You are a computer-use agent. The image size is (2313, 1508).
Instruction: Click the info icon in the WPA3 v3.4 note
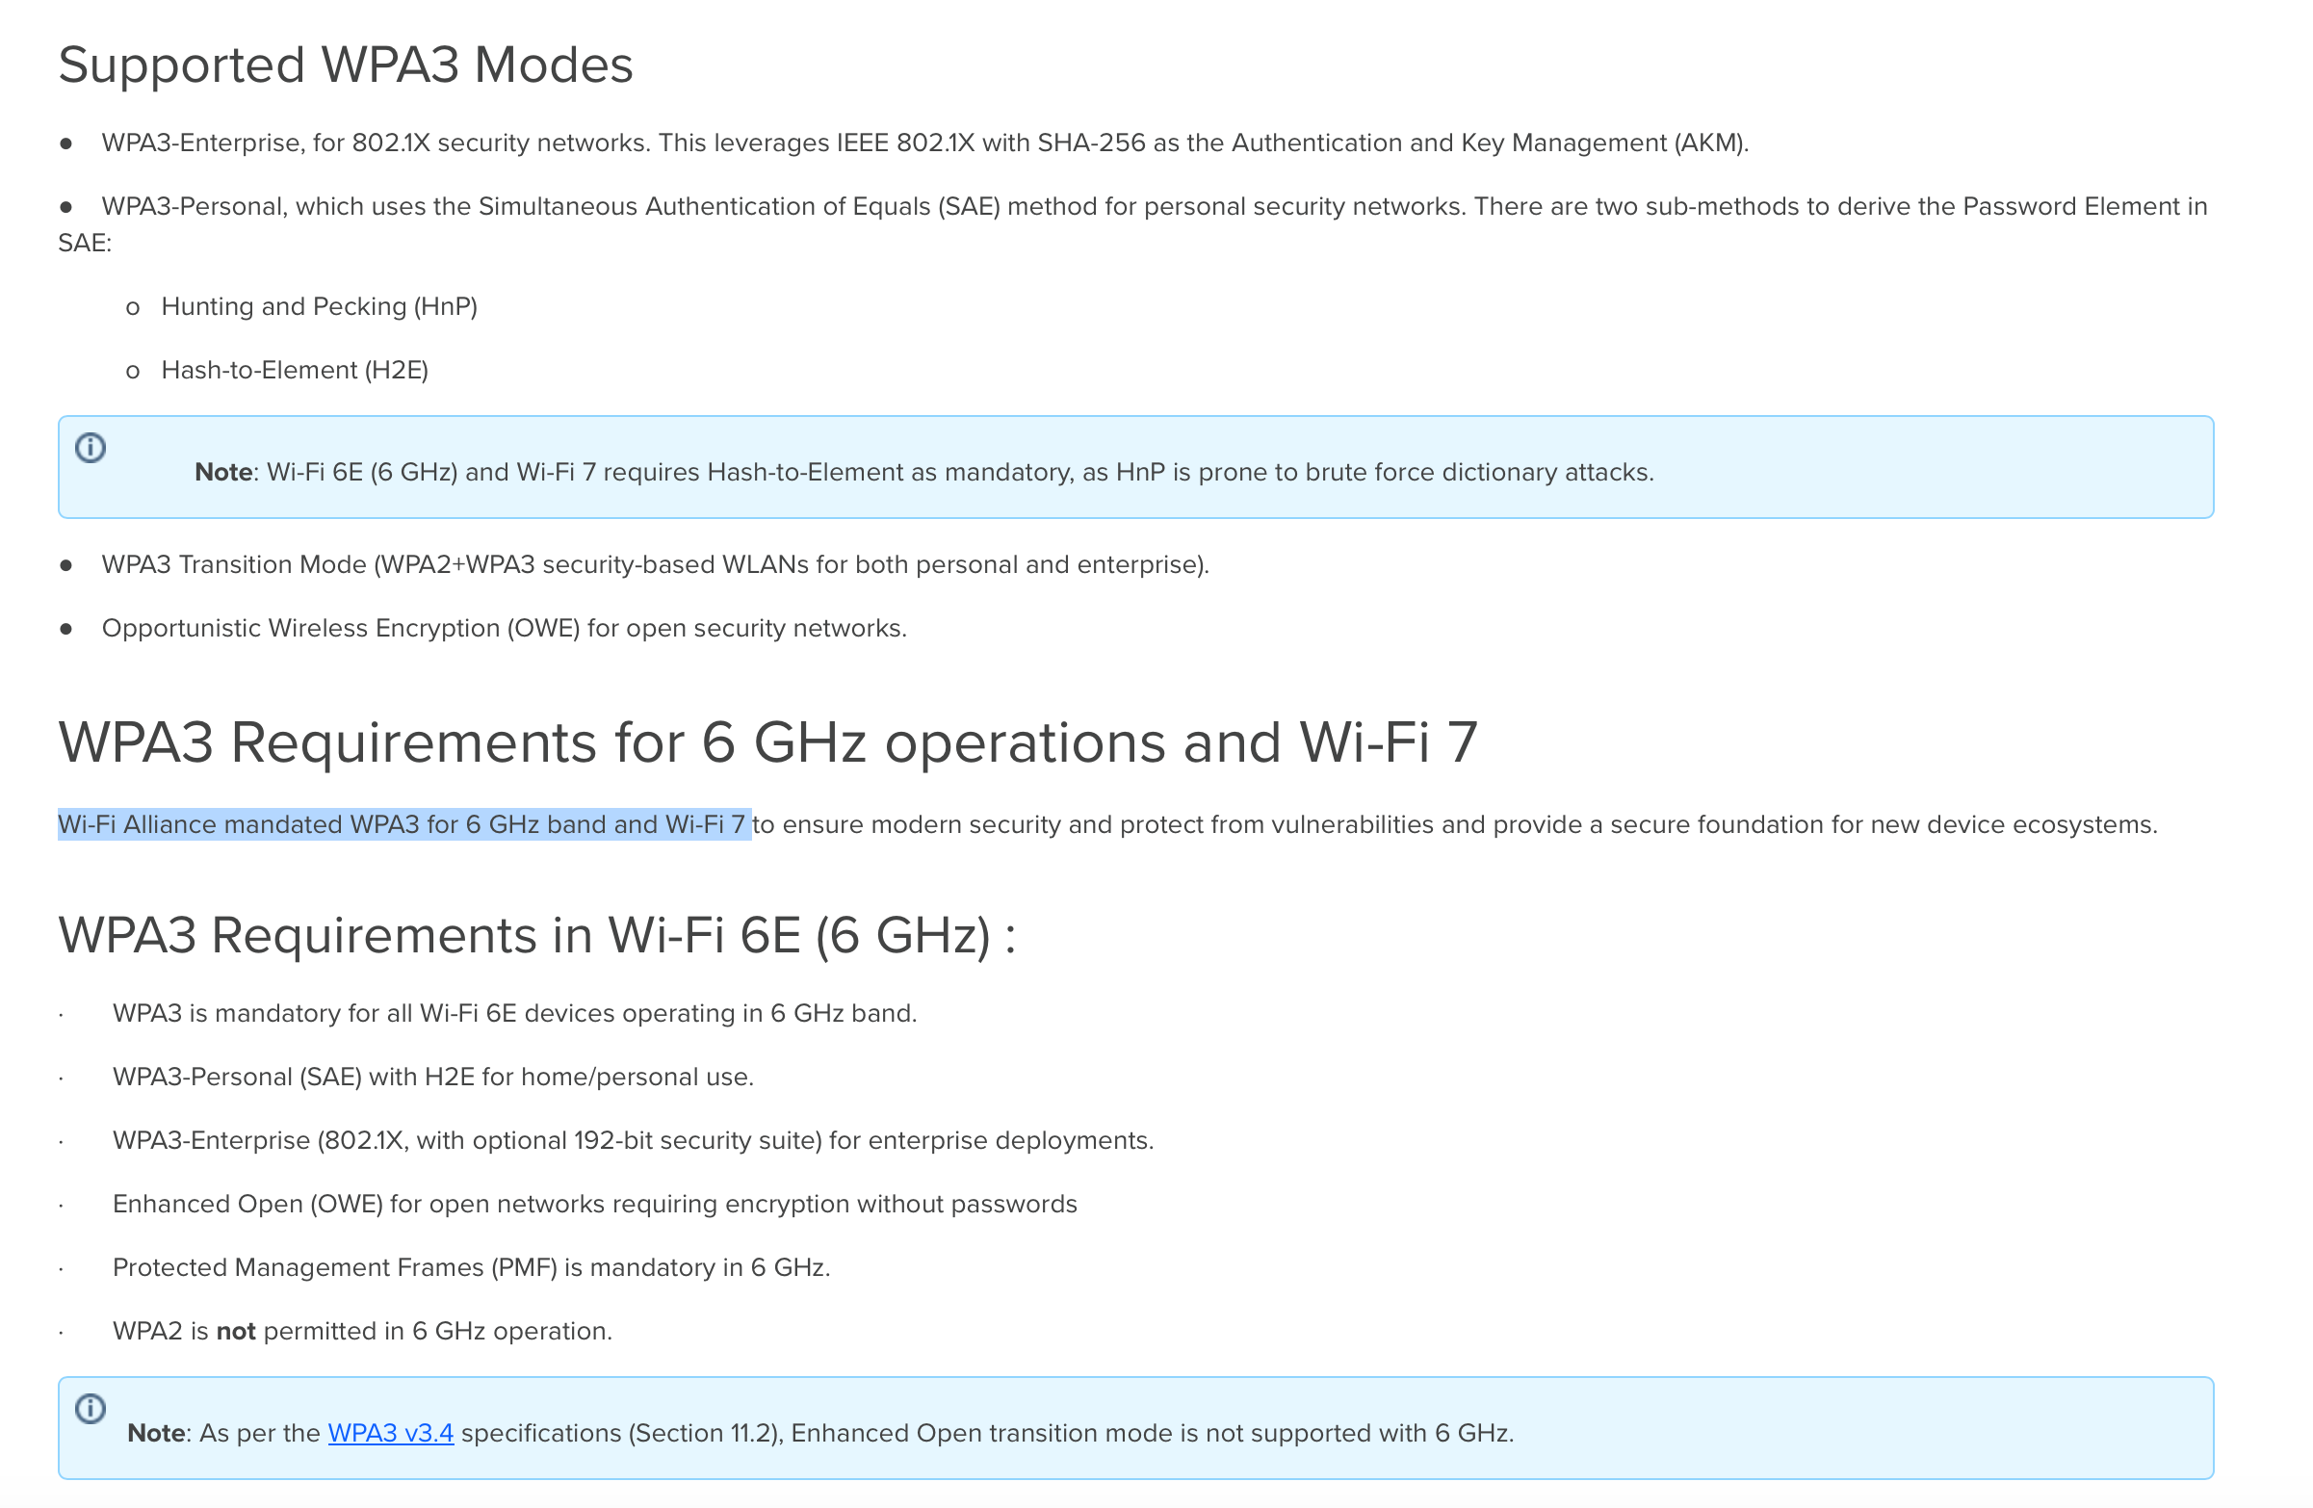[91, 1409]
